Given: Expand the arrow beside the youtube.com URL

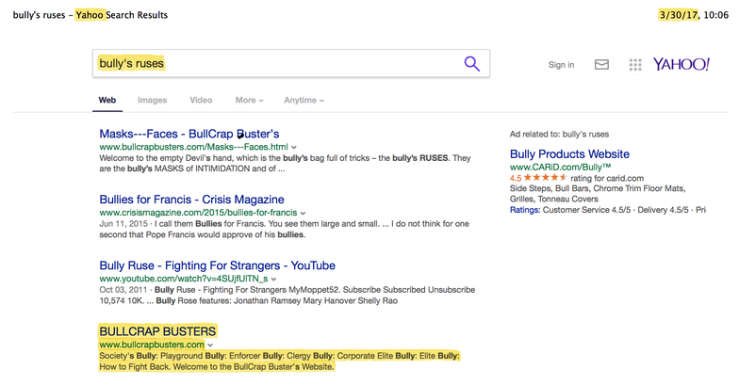Looking at the screenshot, I should click(273, 279).
